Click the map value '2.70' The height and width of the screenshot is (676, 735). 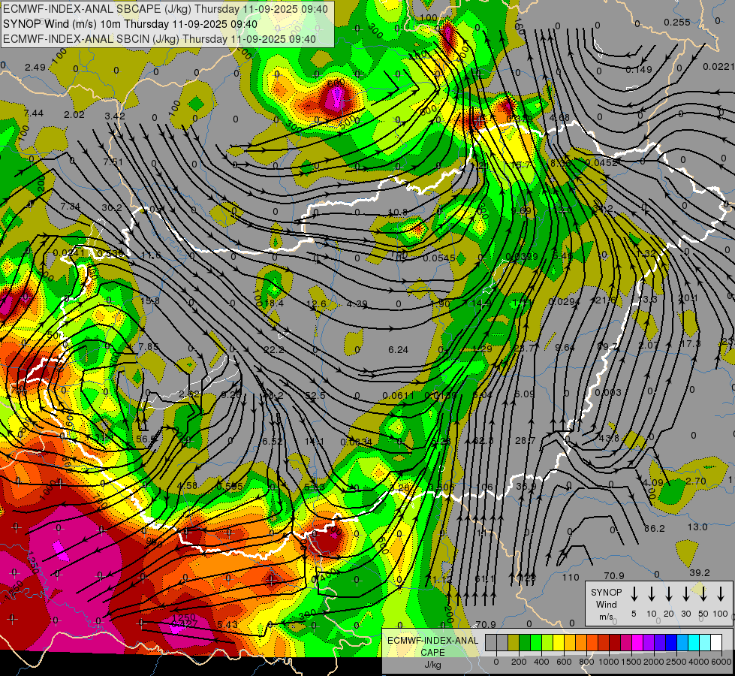coord(696,481)
